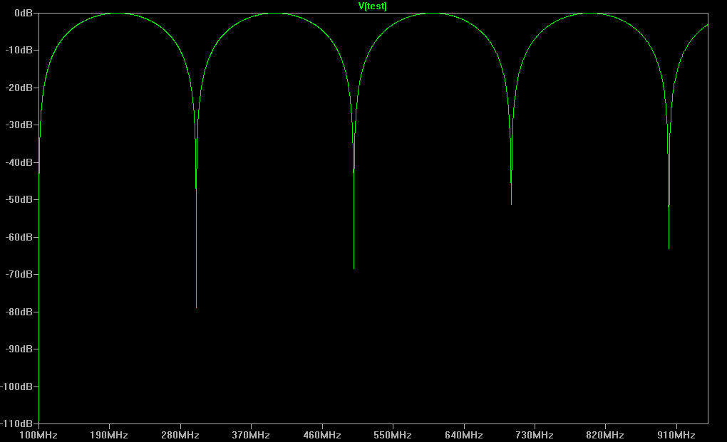Click the 280MHz frequency label
The height and width of the screenshot is (442, 727).
click(180, 435)
